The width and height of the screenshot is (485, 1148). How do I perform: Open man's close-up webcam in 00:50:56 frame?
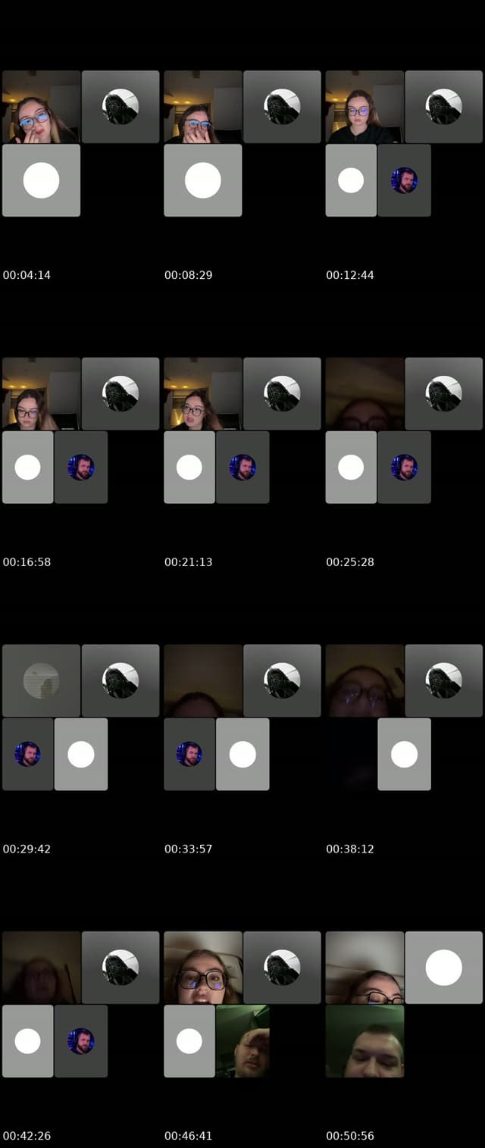[365, 1041]
